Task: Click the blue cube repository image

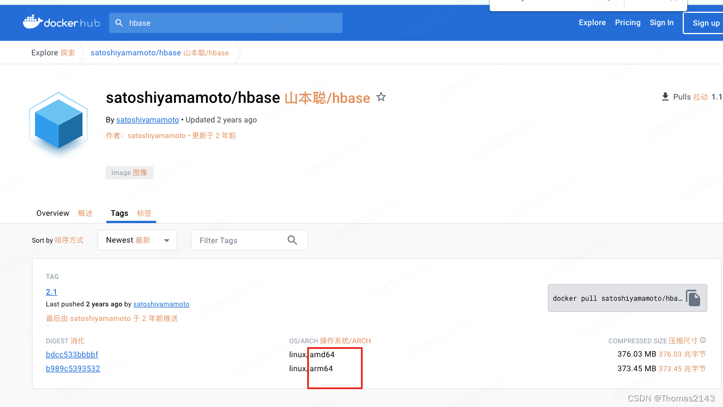Action: tap(58, 122)
